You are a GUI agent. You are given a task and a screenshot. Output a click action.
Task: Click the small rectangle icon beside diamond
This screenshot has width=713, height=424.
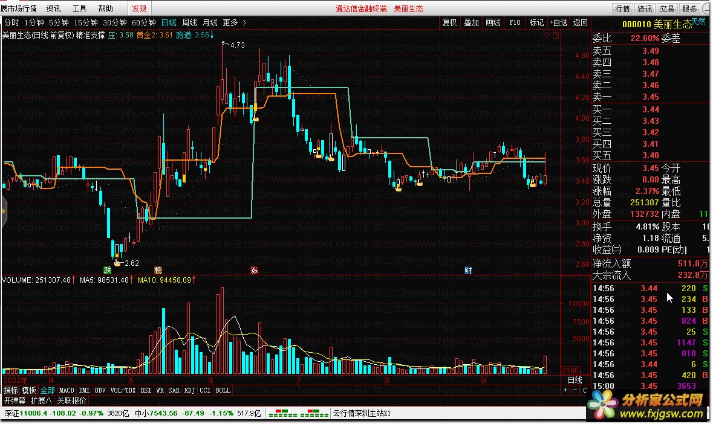click(x=556, y=36)
